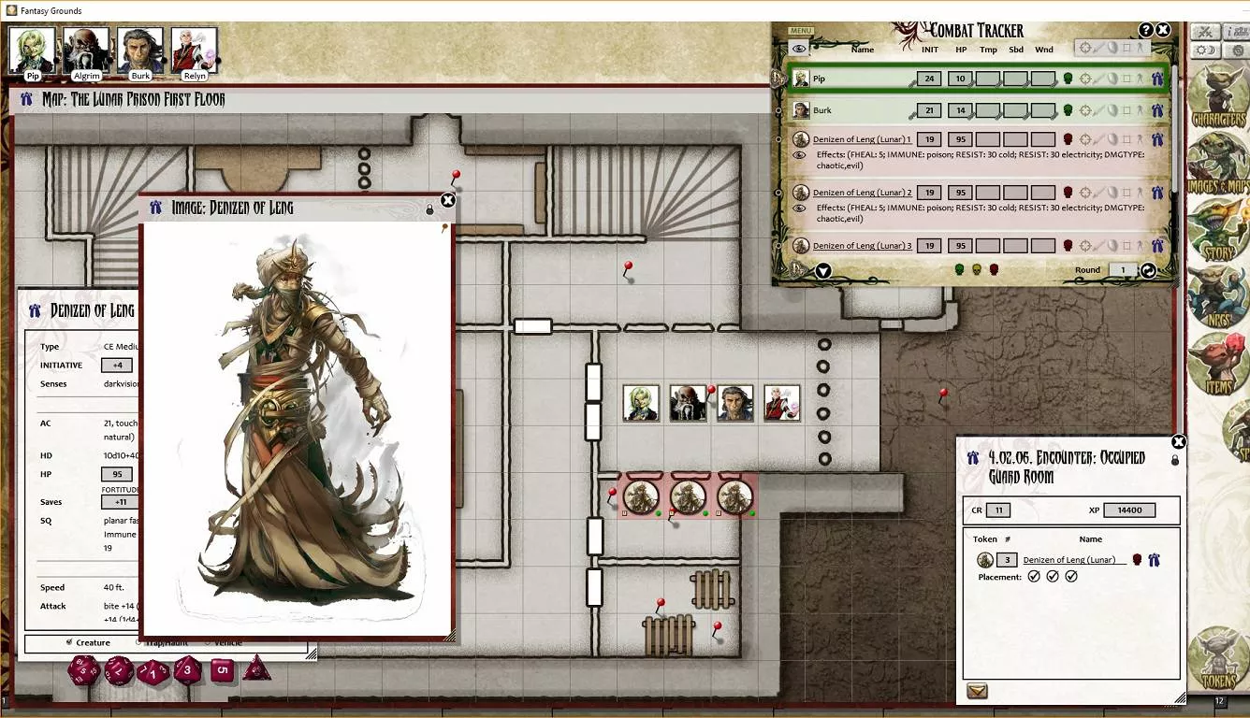Open the Combat Tracker MENU
Screen dimensions: 1250x718
(x=801, y=31)
